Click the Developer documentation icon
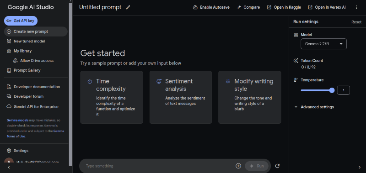The image size is (366, 173). point(9,87)
